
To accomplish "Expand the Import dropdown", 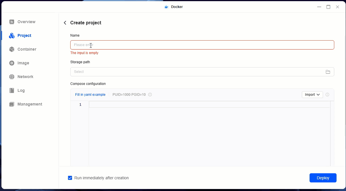I will pyautogui.click(x=312, y=95).
